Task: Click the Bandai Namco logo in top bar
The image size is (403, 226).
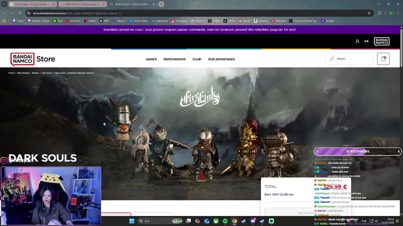Action: pyautogui.click(x=382, y=41)
